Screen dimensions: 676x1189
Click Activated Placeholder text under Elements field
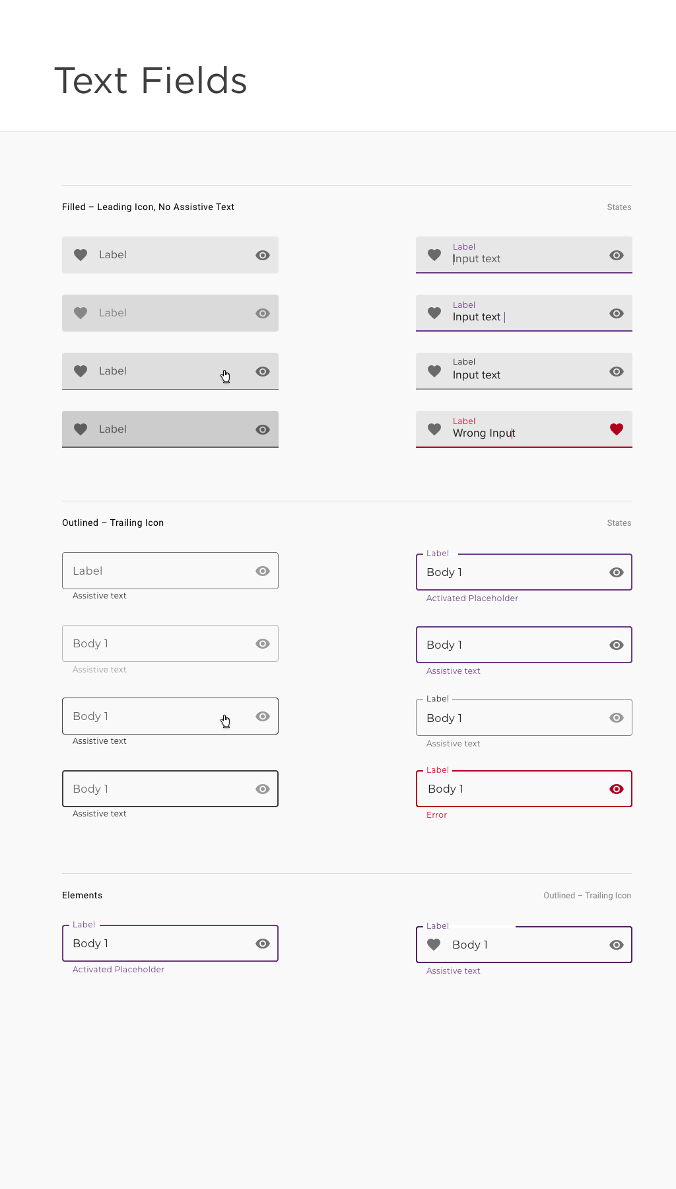[x=118, y=970]
